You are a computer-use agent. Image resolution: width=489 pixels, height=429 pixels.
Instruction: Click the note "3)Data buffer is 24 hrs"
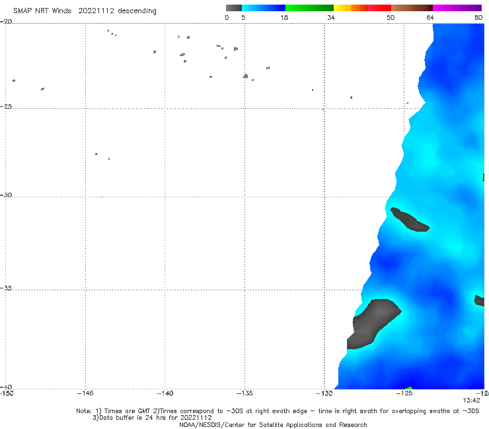[x=152, y=418]
